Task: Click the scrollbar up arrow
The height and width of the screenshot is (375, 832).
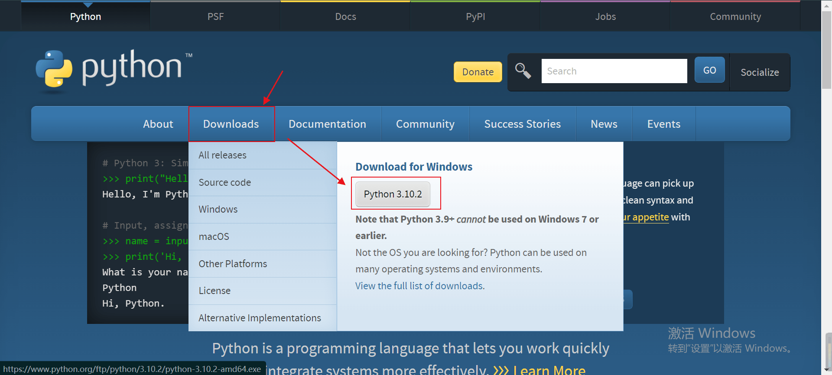Action: coord(827,6)
